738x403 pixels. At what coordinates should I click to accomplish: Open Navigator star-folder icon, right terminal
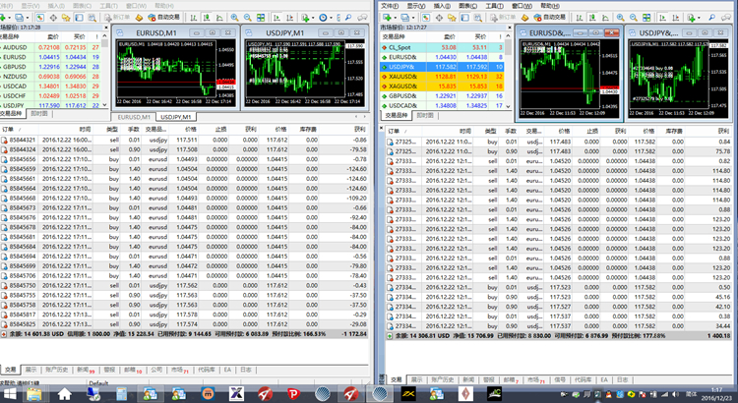pyautogui.click(x=452, y=18)
